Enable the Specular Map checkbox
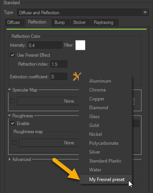Viewport: 153px width, 193px height. tap(12, 101)
